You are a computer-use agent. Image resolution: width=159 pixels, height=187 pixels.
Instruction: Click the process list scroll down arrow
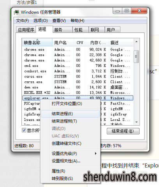coord(136,122)
